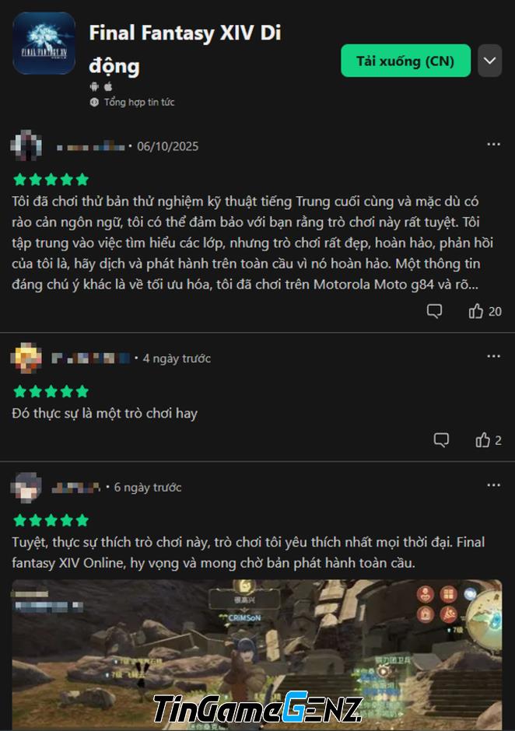Image resolution: width=515 pixels, height=731 pixels.
Task: Click the green Tải xuống (CN) download button
Action: click(x=405, y=61)
